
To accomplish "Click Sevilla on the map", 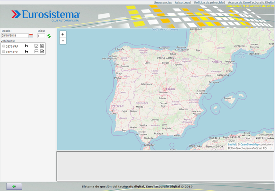I will click(143, 125).
